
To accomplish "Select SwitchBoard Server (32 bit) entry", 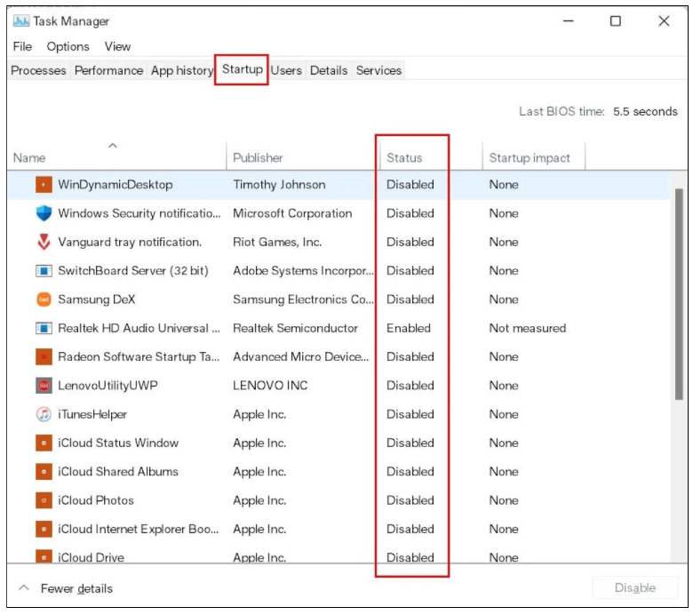I will (x=133, y=270).
